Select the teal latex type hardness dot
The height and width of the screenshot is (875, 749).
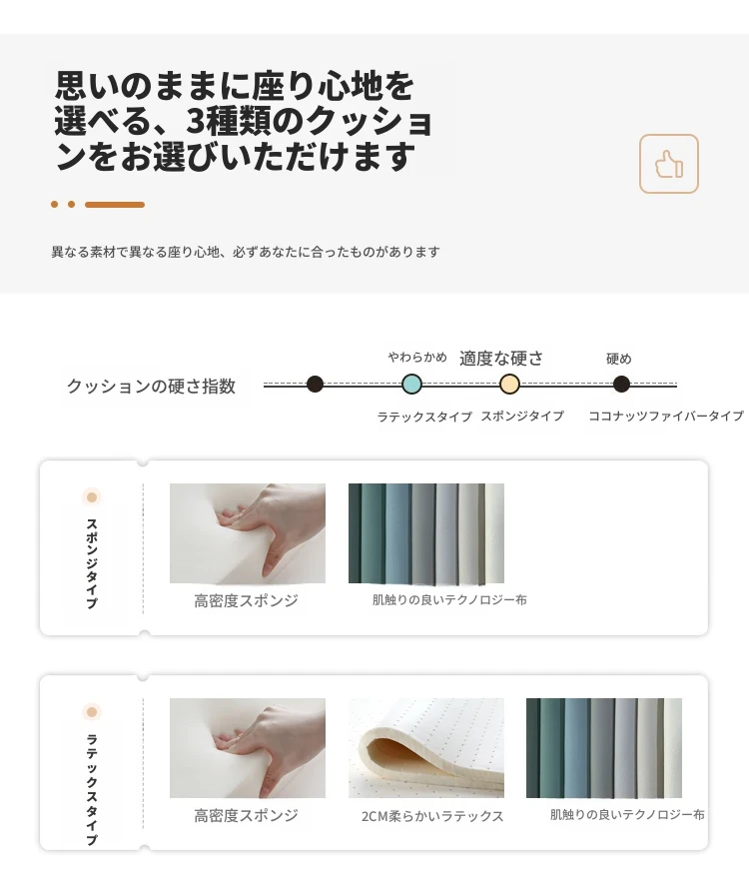pyautogui.click(x=411, y=384)
